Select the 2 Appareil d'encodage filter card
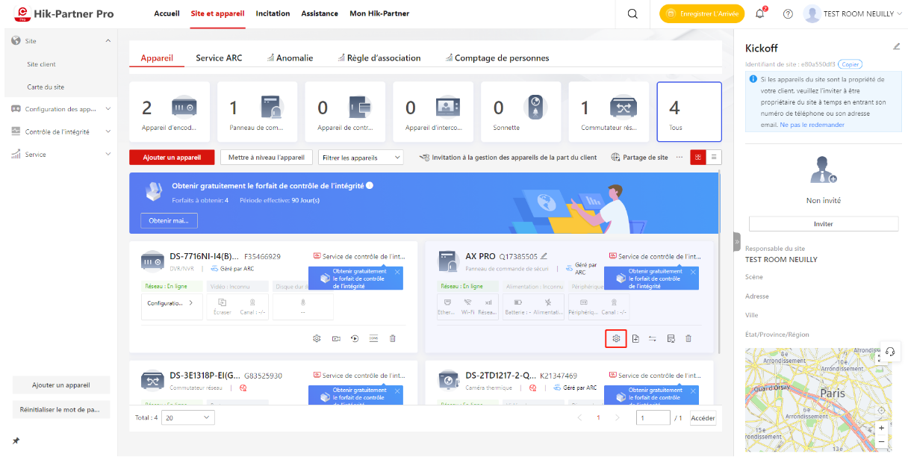The image size is (908, 457). (169, 111)
